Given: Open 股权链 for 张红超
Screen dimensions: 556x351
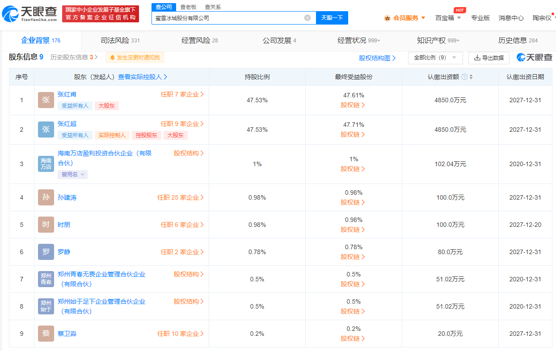Looking at the screenshot, I should click(353, 134).
